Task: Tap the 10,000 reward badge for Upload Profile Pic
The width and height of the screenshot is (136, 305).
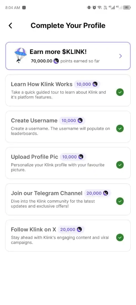Action: 73,157
